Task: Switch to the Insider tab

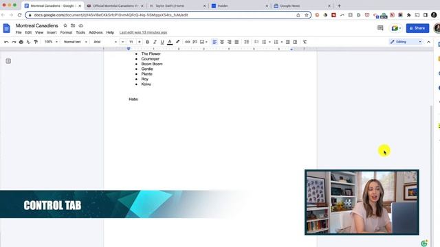Action: [239, 5]
